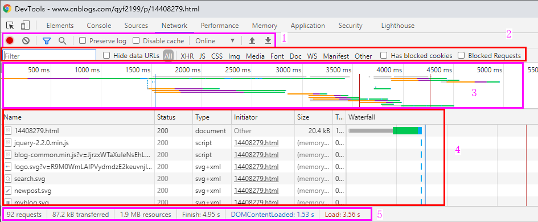Click the logo.svg thumbnail icon
The image size is (538, 222).
8,167
